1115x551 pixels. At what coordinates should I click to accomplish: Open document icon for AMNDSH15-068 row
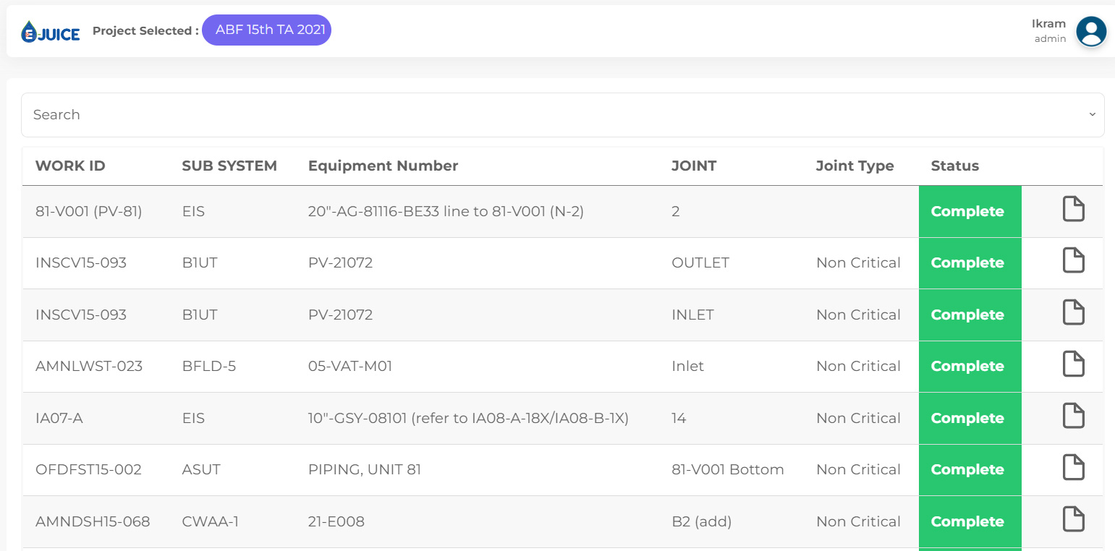[1073, 519]
